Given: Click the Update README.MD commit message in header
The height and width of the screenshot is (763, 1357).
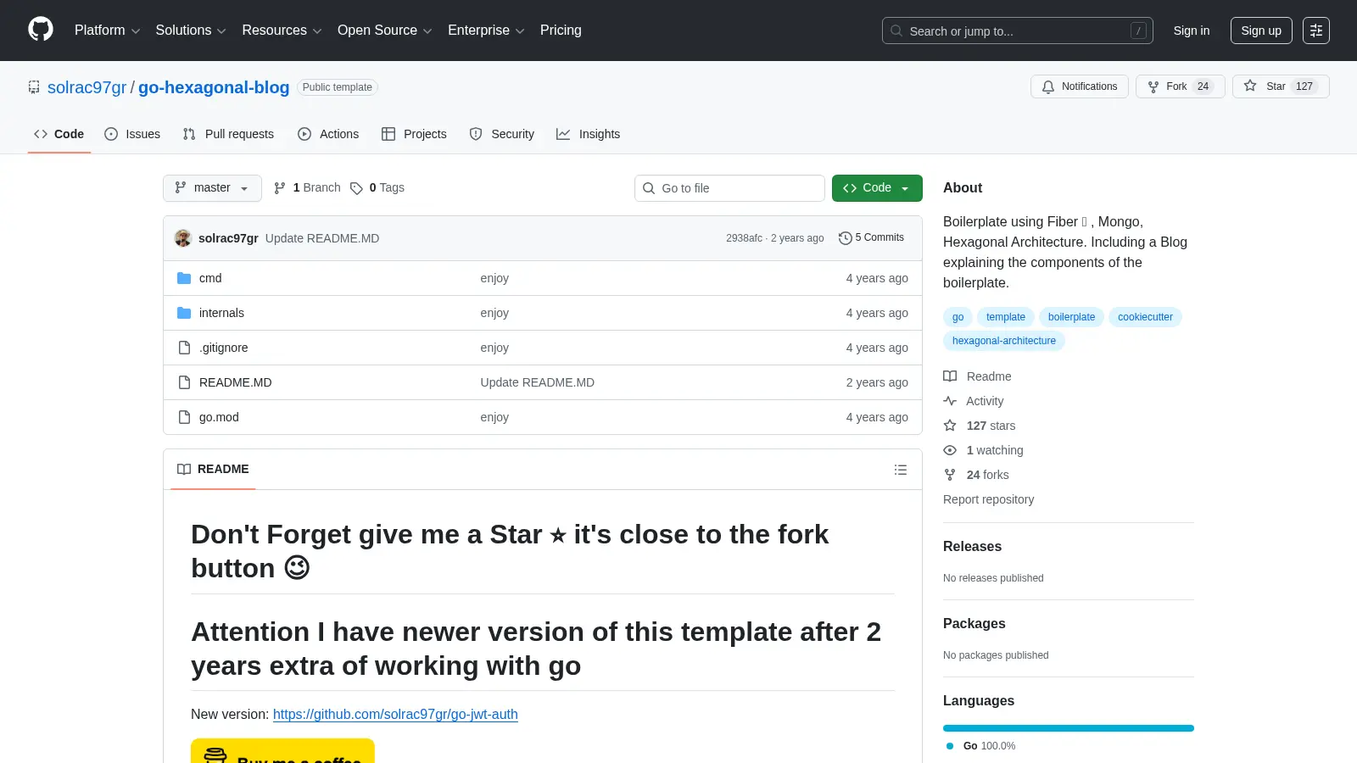Looking at the screenshot, I should point(322,238).
